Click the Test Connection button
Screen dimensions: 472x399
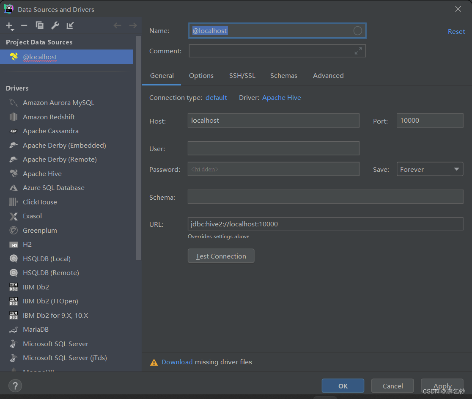pos(221,256)
